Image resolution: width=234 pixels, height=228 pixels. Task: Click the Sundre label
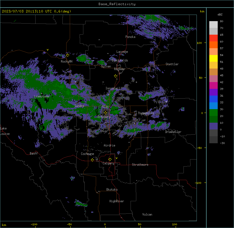point(79,106)
